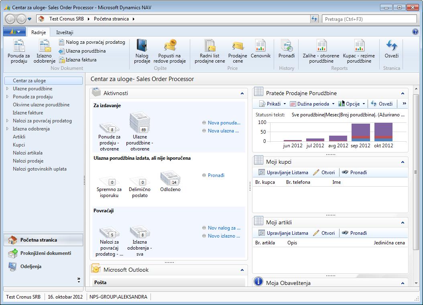Collapse the Moji kupci panel
The height and width of the screenshot is (305, 423).
(403, 162)
